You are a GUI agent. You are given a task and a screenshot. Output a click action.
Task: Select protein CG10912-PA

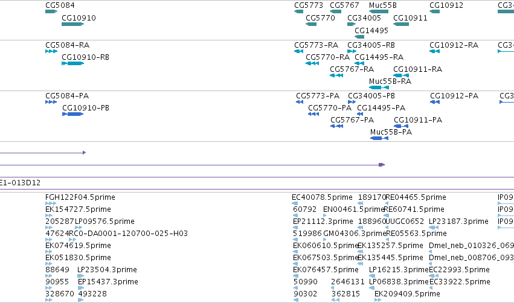pos(435,102)
